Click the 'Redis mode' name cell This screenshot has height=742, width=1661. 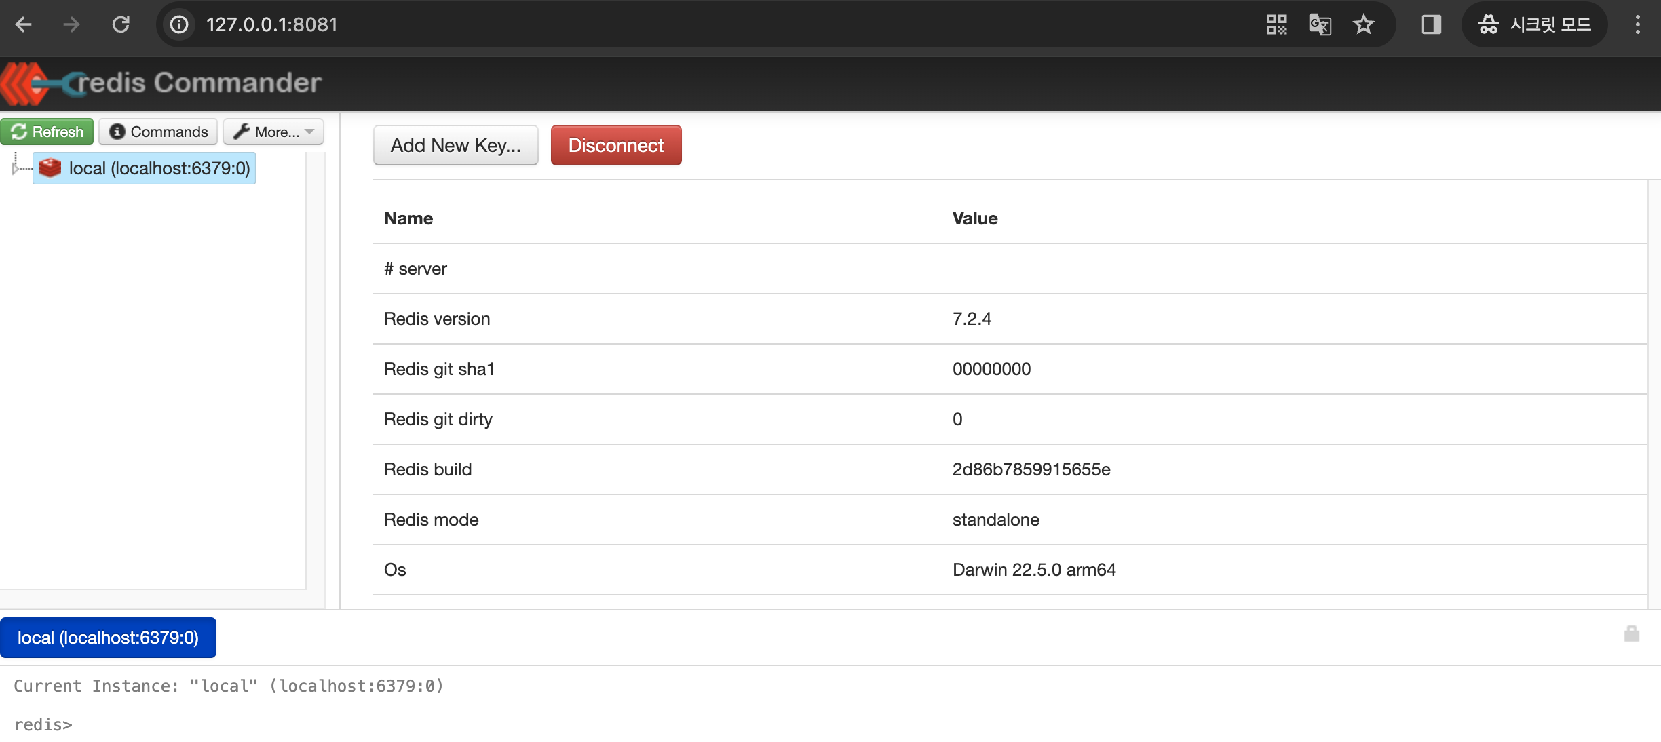pos(432,520)
